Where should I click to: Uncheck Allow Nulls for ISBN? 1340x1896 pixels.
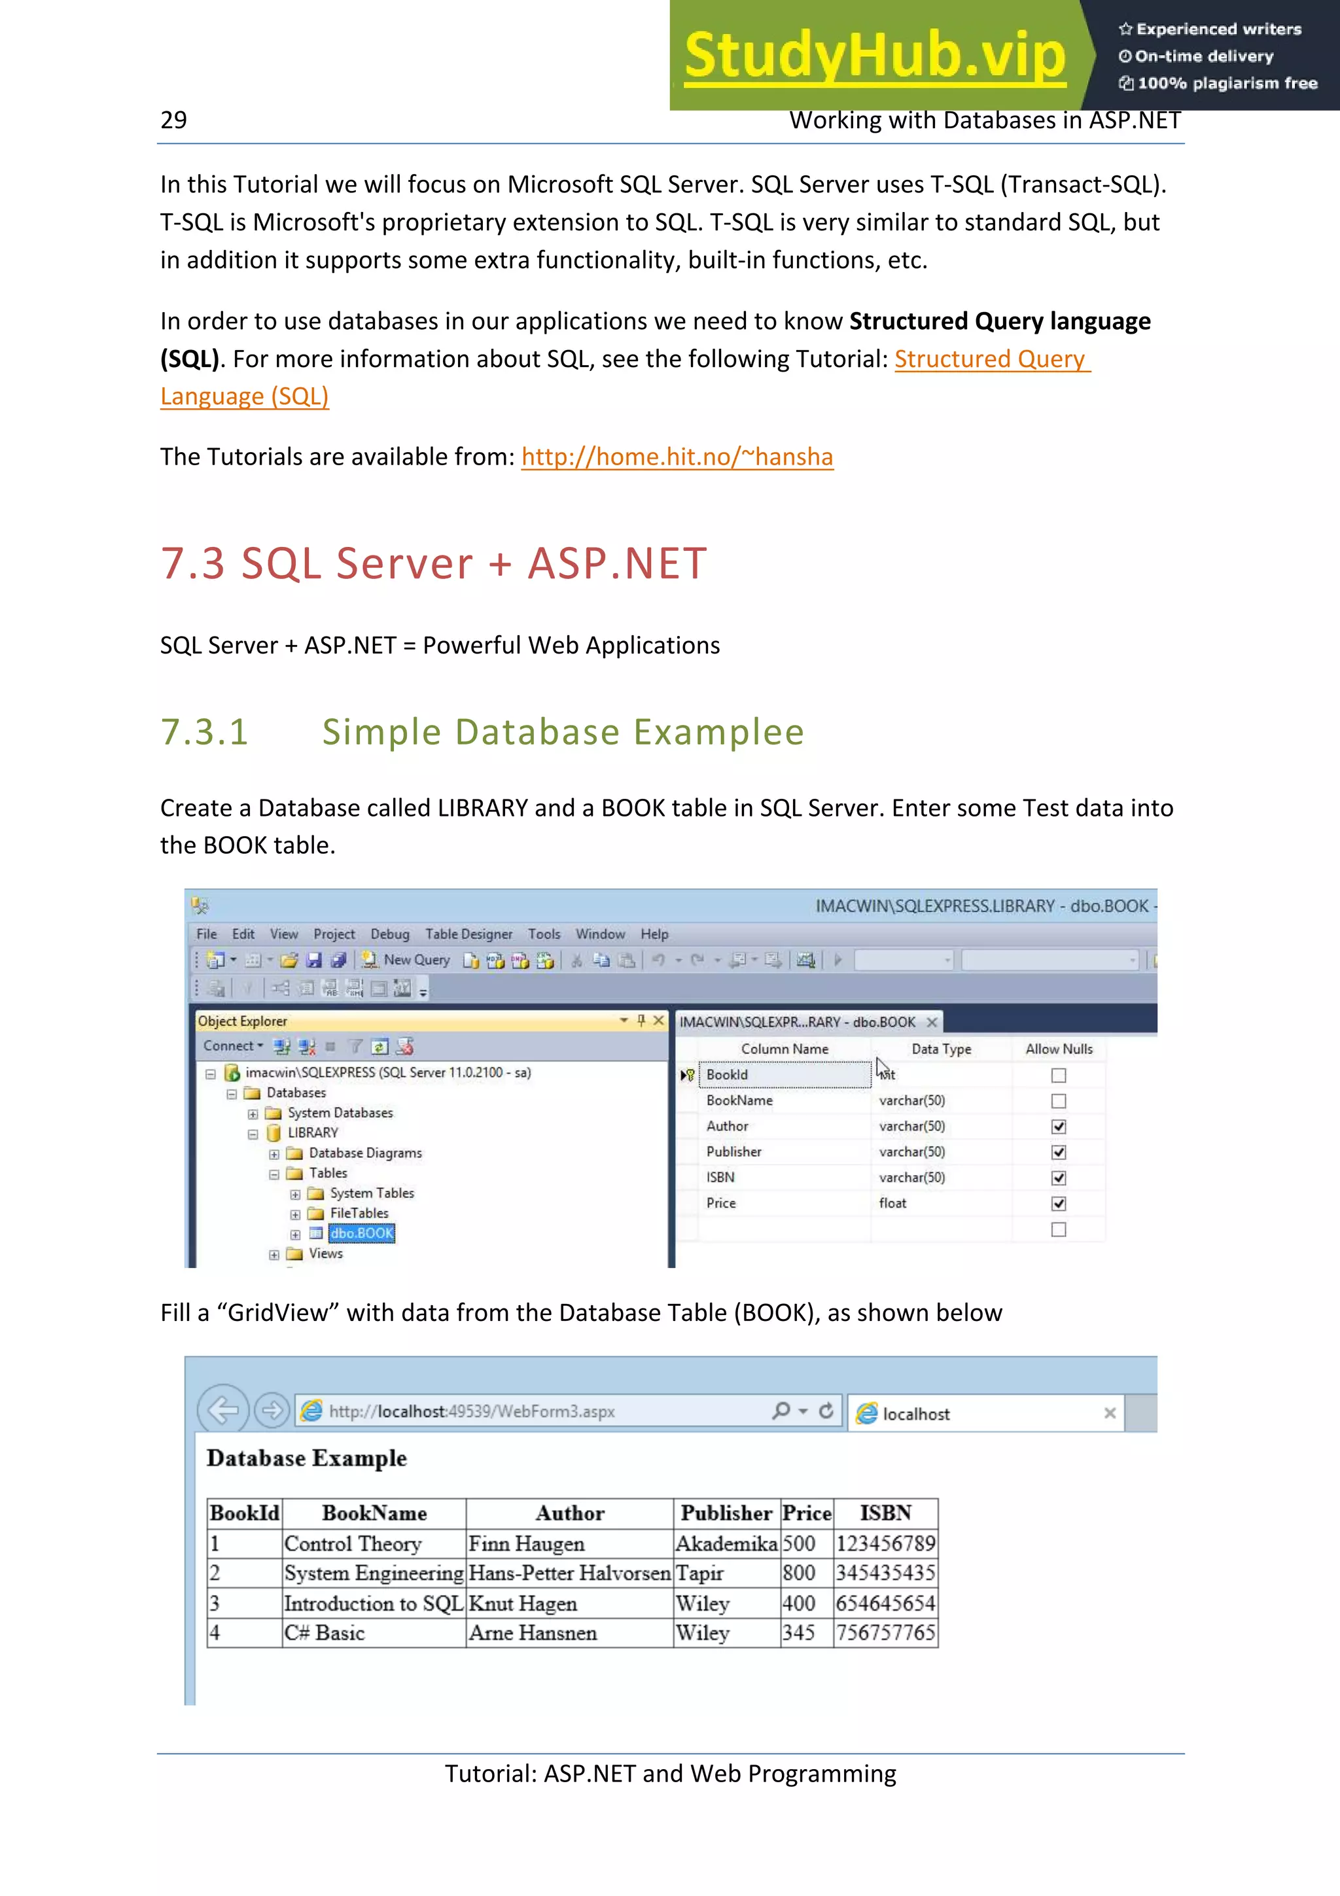pos(1059,1178)
